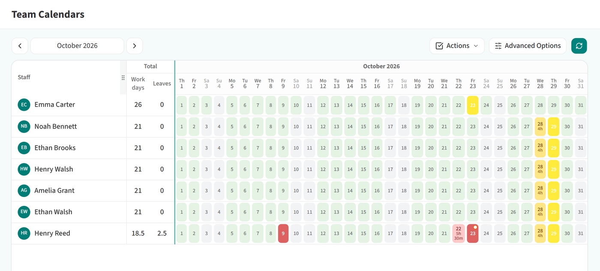This screenshot has width=600, height=271.
Task: Click the green refresh icon button
Action: (x=579, y=46)
